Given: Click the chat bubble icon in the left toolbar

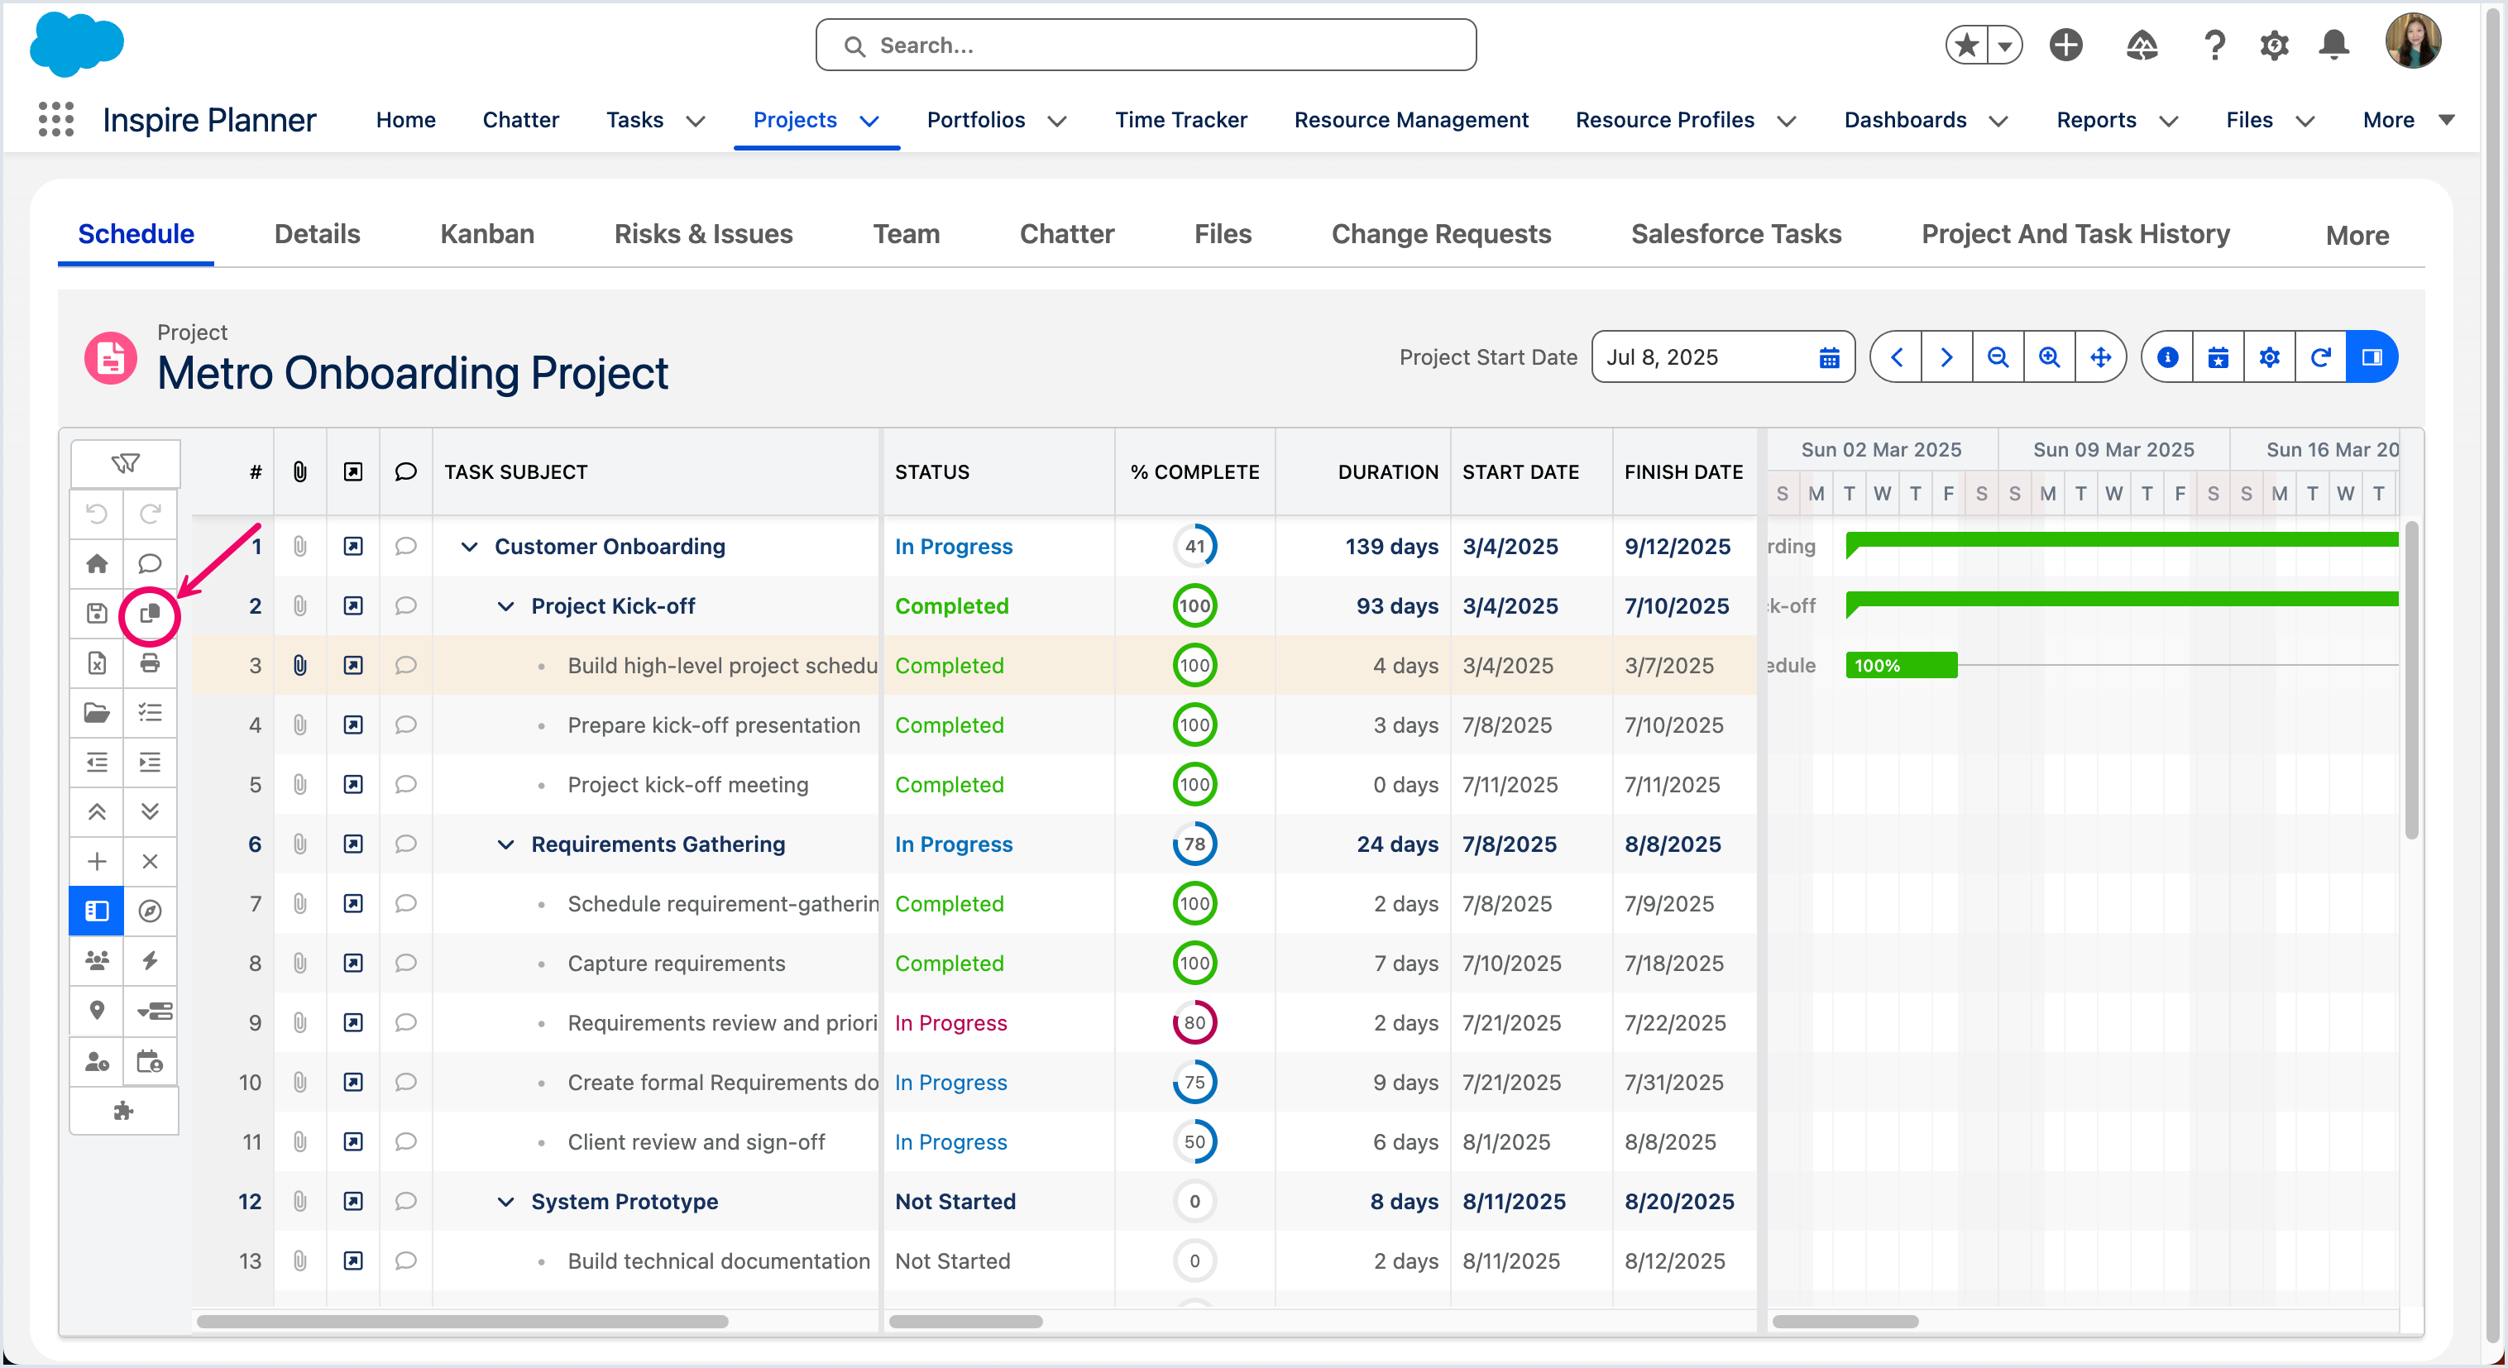Looking at the screenshot, I should 150,562.
